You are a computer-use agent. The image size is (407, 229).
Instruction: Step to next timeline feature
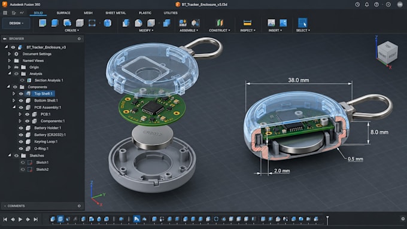pos(28,219)
